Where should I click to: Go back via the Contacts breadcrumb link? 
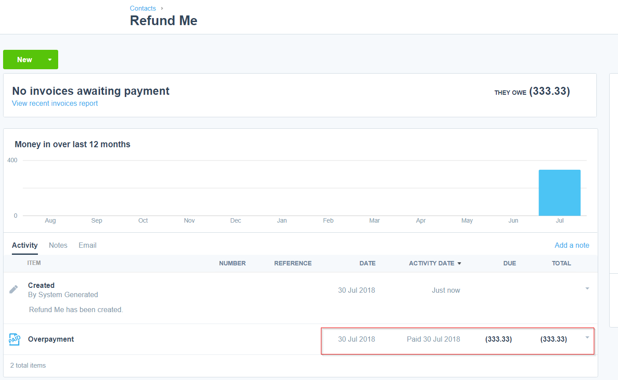[143, 8]
